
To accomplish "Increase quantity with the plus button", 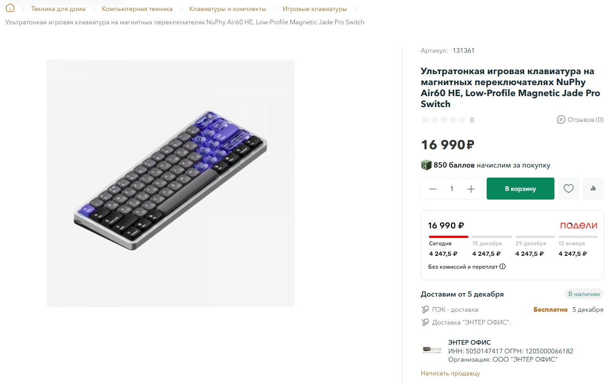I will [x=471, y=189].
